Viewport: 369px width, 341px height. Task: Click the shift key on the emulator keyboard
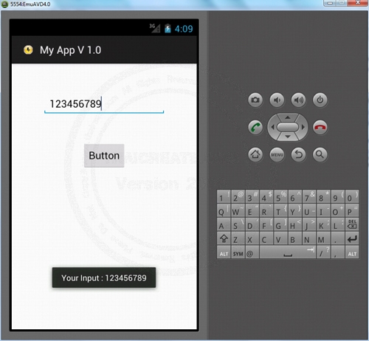[x=224, y=238]
